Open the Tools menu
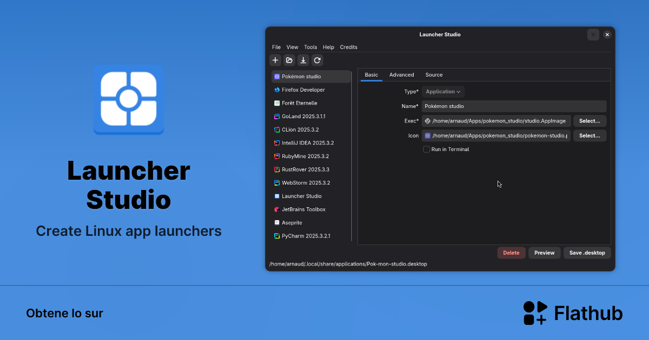 click(x=310, y=47)
